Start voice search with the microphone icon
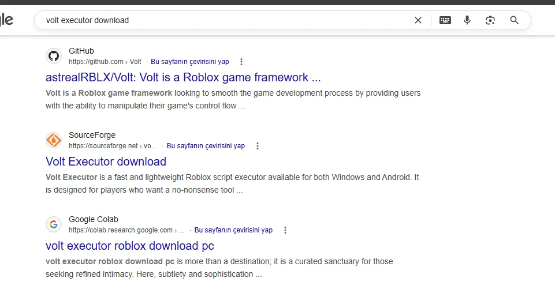 467,20
